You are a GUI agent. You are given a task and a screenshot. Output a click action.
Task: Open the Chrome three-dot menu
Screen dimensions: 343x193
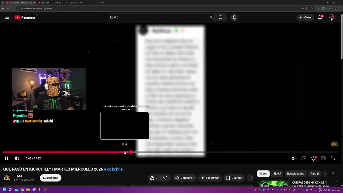tap(340, 8)
